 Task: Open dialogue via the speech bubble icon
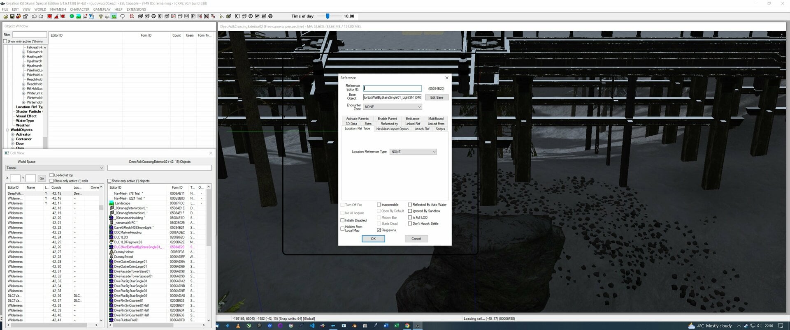pos(123,16)
